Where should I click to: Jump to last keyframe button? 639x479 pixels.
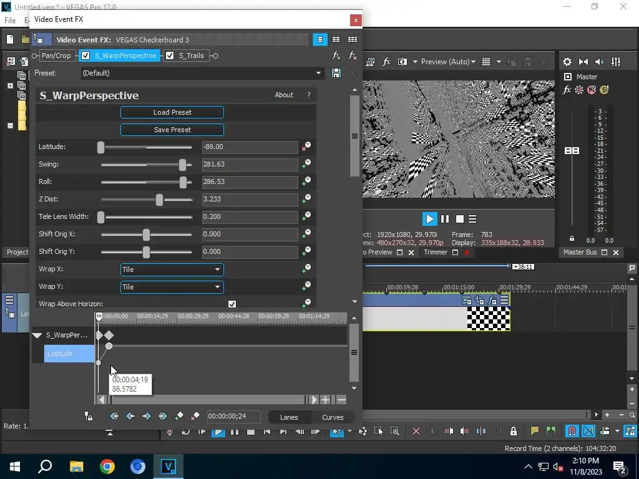pyautogui.click(x=163, y=416)
